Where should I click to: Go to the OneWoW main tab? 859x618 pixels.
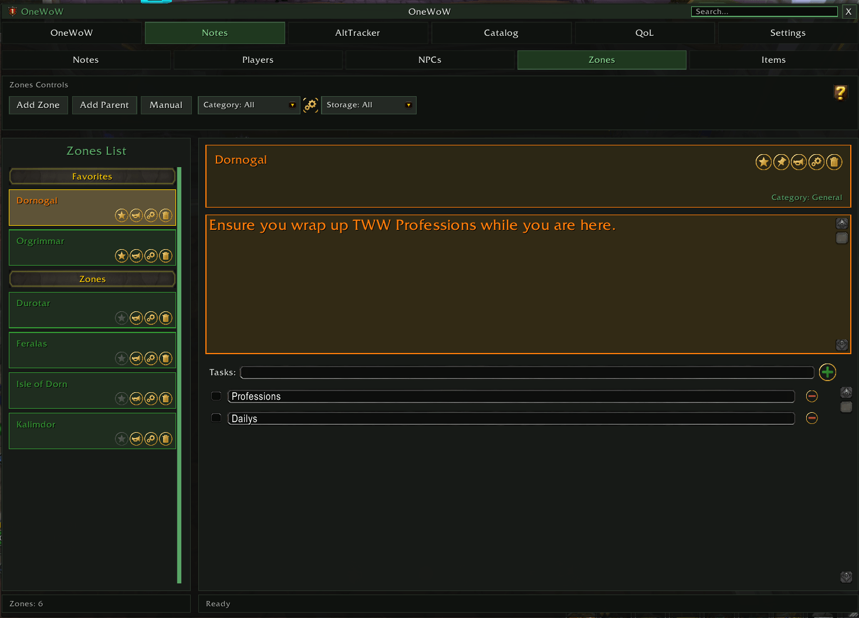(x=72, y=33)
